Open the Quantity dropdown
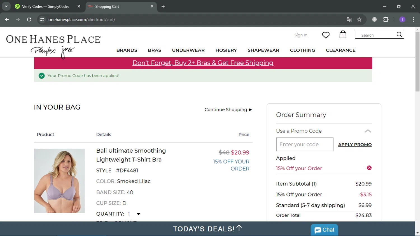The height and width of the screenshot is (236, 420). click(x=138, y=214)
